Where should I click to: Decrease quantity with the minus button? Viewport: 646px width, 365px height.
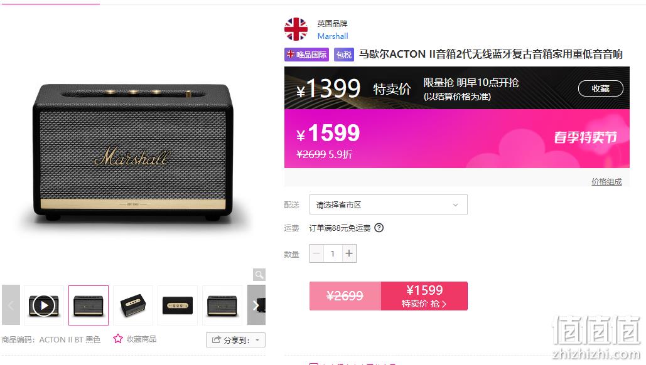(316, 253)
